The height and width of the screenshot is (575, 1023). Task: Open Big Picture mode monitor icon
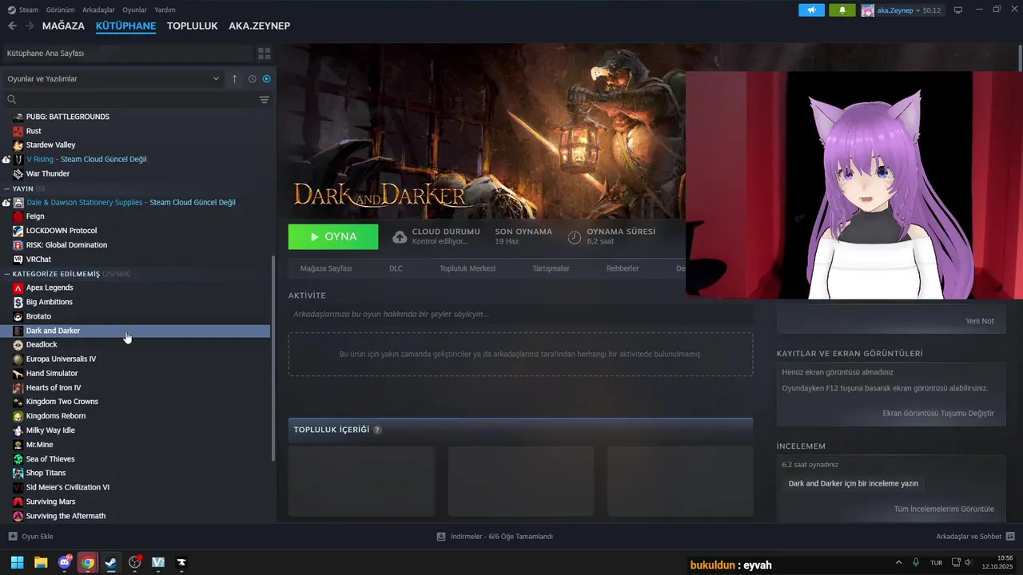pyautogui.click(x=958, y=10)
